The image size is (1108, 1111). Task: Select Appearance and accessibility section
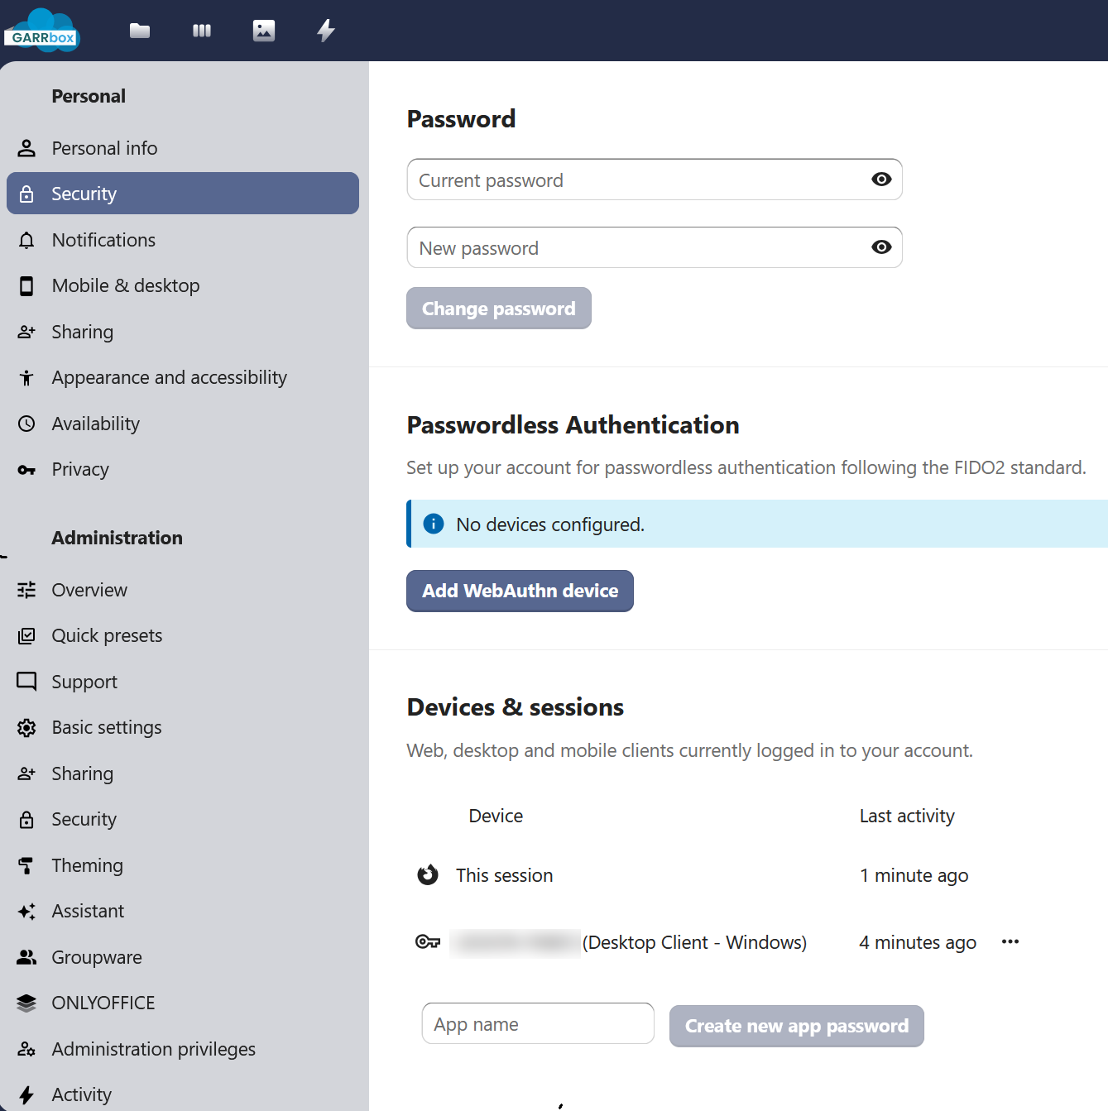pyautogui.click(x=169, y=377)
